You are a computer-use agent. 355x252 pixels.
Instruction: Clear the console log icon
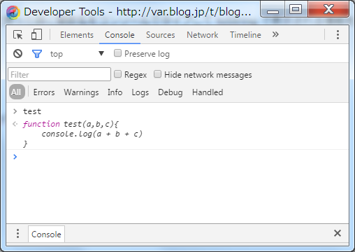17,54
